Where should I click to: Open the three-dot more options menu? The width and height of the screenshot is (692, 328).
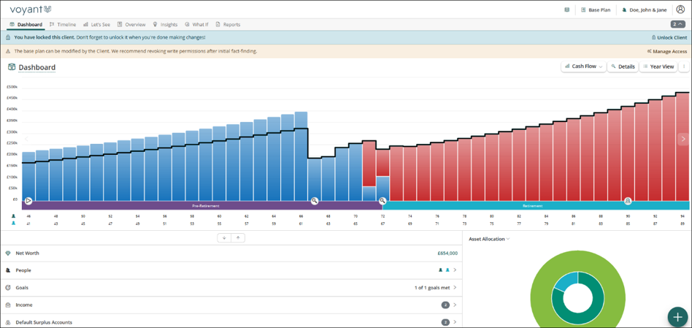pos(684,66)
